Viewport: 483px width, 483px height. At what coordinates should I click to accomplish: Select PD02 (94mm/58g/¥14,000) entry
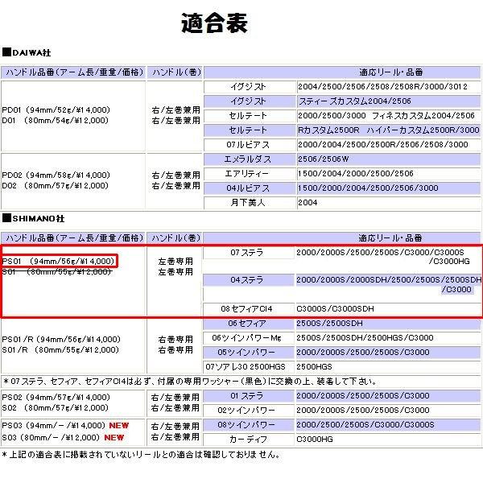[56, 175]
